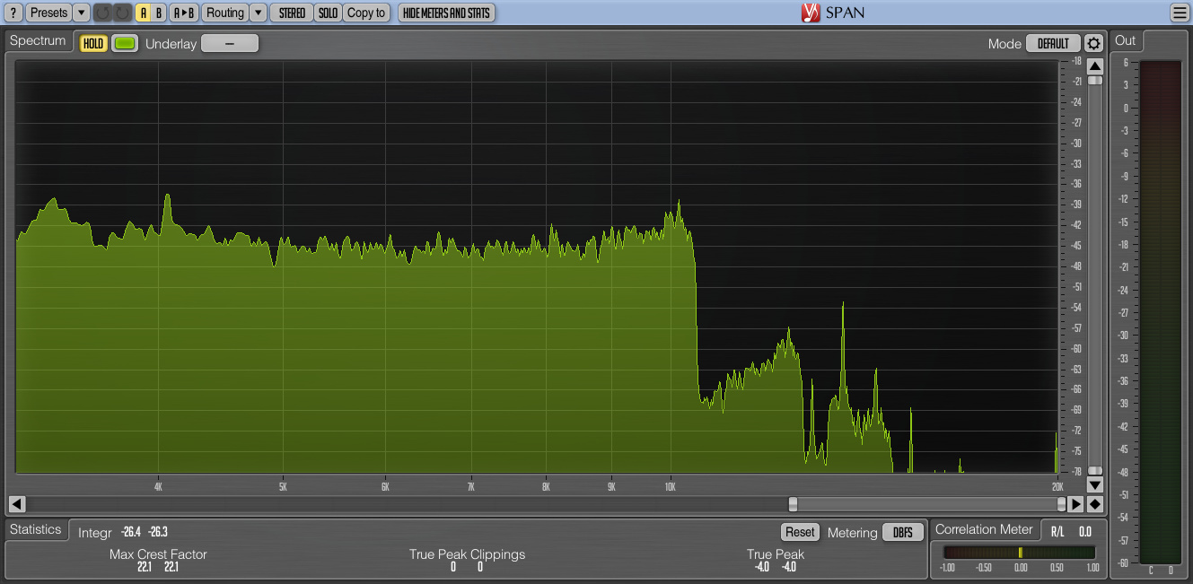Open the hamburger menu at top right
This screenshot has height=584, width=1193.
(1180, 13)
